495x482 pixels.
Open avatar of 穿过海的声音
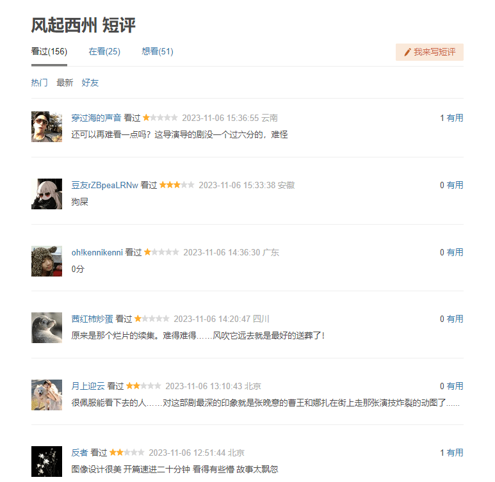coord(47,127)
